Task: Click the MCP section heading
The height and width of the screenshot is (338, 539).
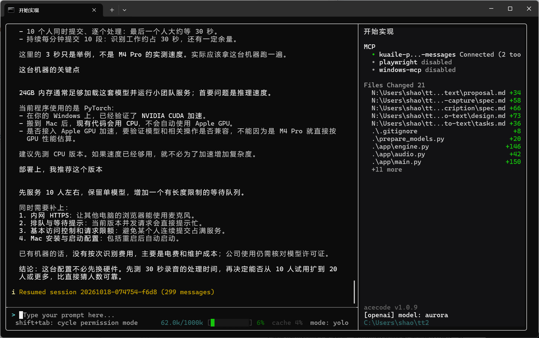Action: [x=370, y=47]
